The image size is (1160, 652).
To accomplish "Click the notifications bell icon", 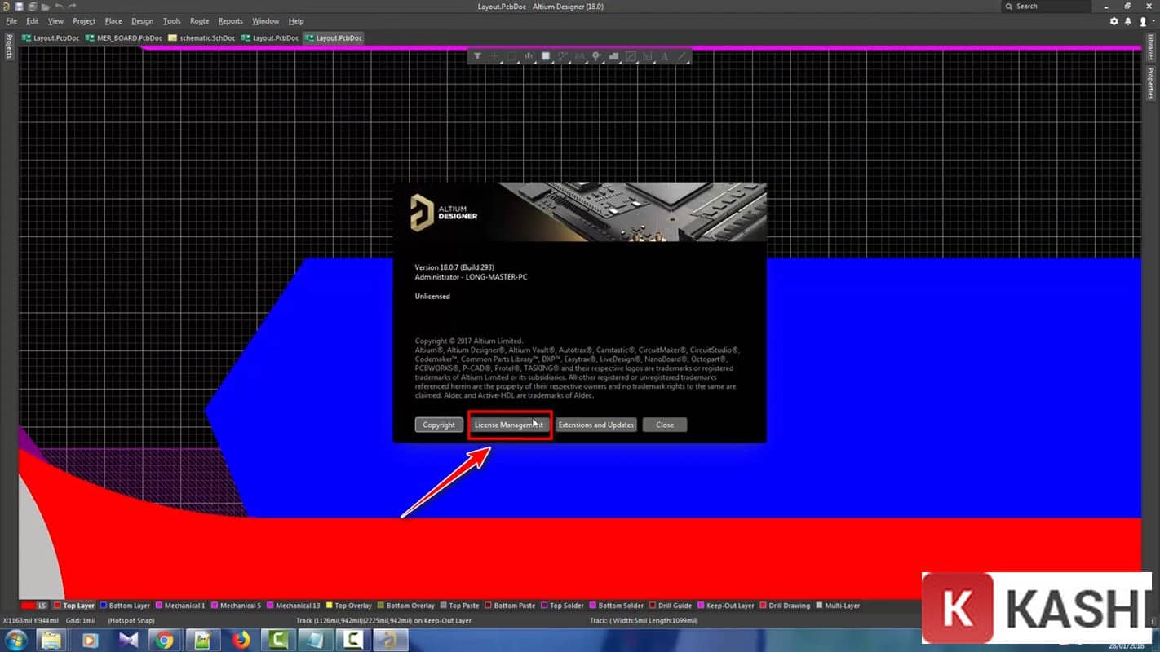I will (1128, 21).
